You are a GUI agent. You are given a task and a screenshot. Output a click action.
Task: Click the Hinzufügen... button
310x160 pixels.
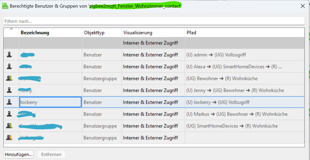coord(19,154)
